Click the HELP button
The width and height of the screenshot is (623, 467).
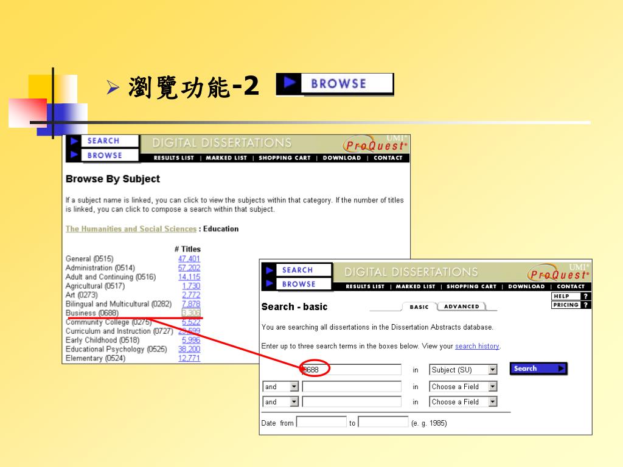(571, 296)
